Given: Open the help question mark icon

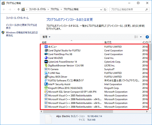Looking at the screenshot, I should point(147,37).
